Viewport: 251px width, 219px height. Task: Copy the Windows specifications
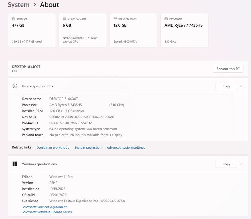[x=226, y=164]
